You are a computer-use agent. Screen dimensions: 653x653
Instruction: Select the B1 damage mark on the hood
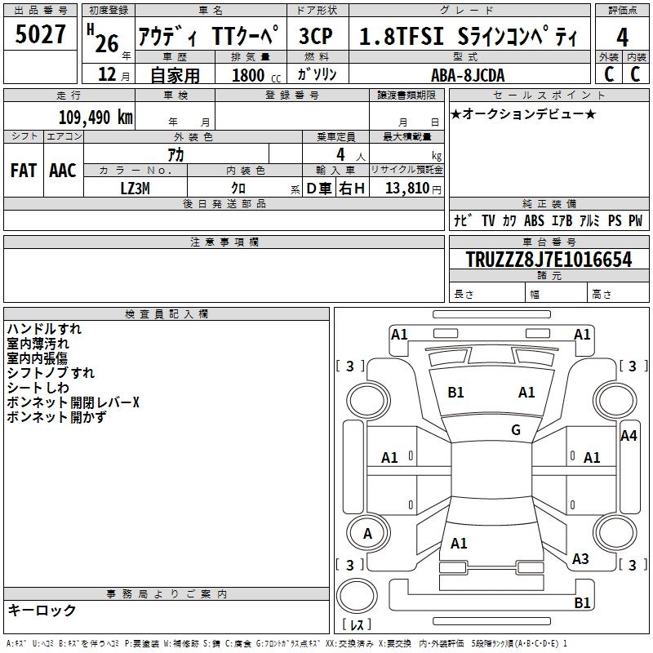pyautogui.click(x=455, y=393)
